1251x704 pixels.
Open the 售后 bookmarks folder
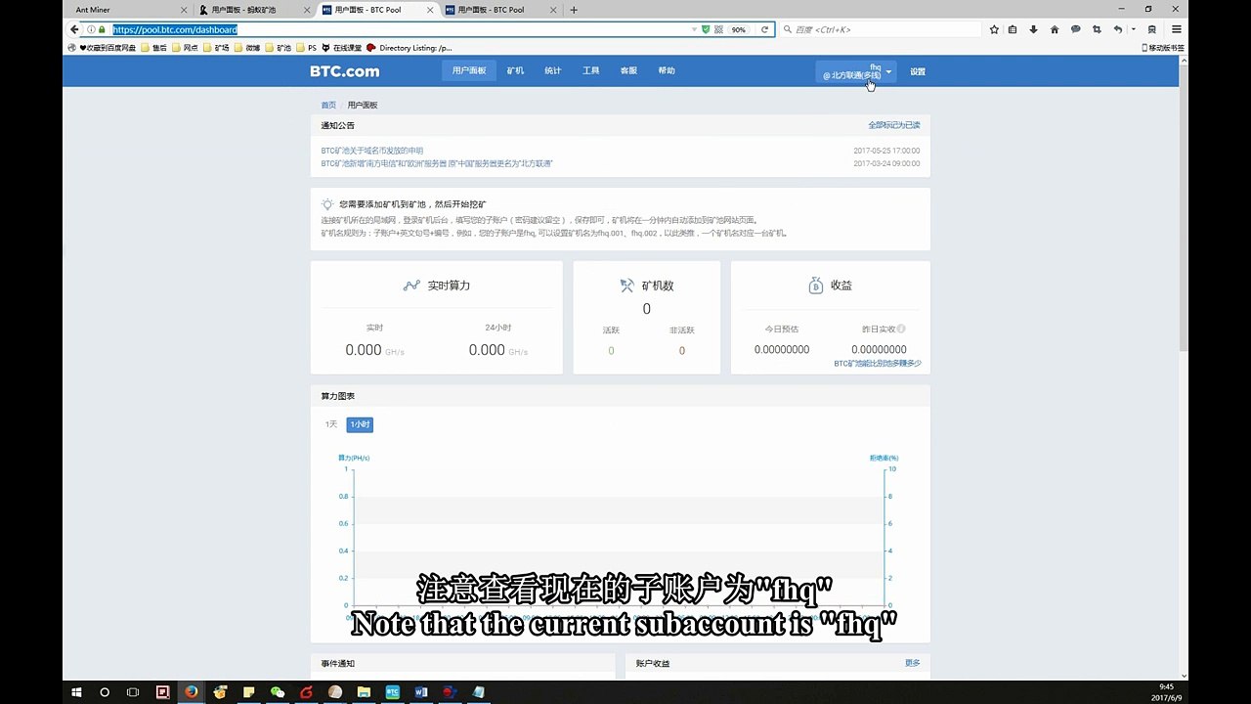point(154,47)
